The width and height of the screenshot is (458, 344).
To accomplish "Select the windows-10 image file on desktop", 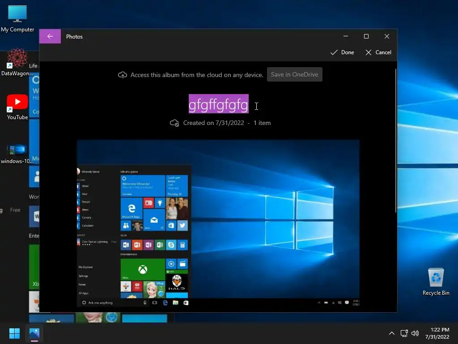I will point(17,154).
